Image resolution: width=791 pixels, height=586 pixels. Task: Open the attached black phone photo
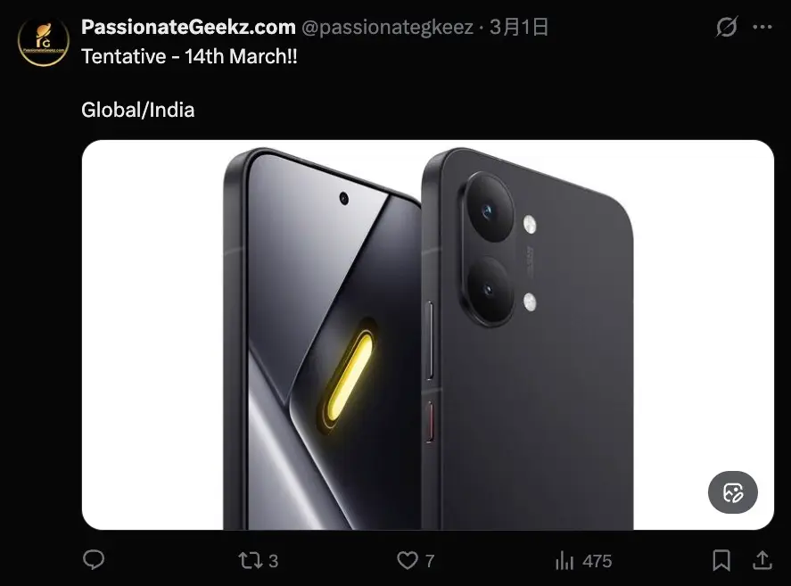click(x=428, y=334)
